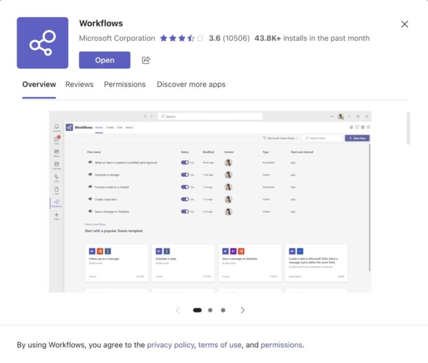Expand Microsoft Teams flows filter dropdown in preview

coord(280,138)
